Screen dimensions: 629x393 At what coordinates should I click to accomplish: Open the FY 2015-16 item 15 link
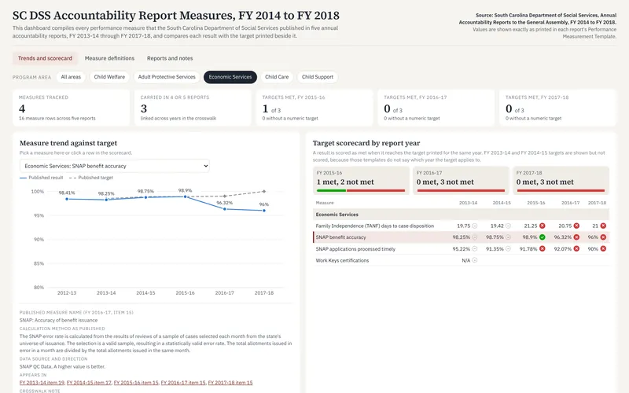tap(136, 383)
